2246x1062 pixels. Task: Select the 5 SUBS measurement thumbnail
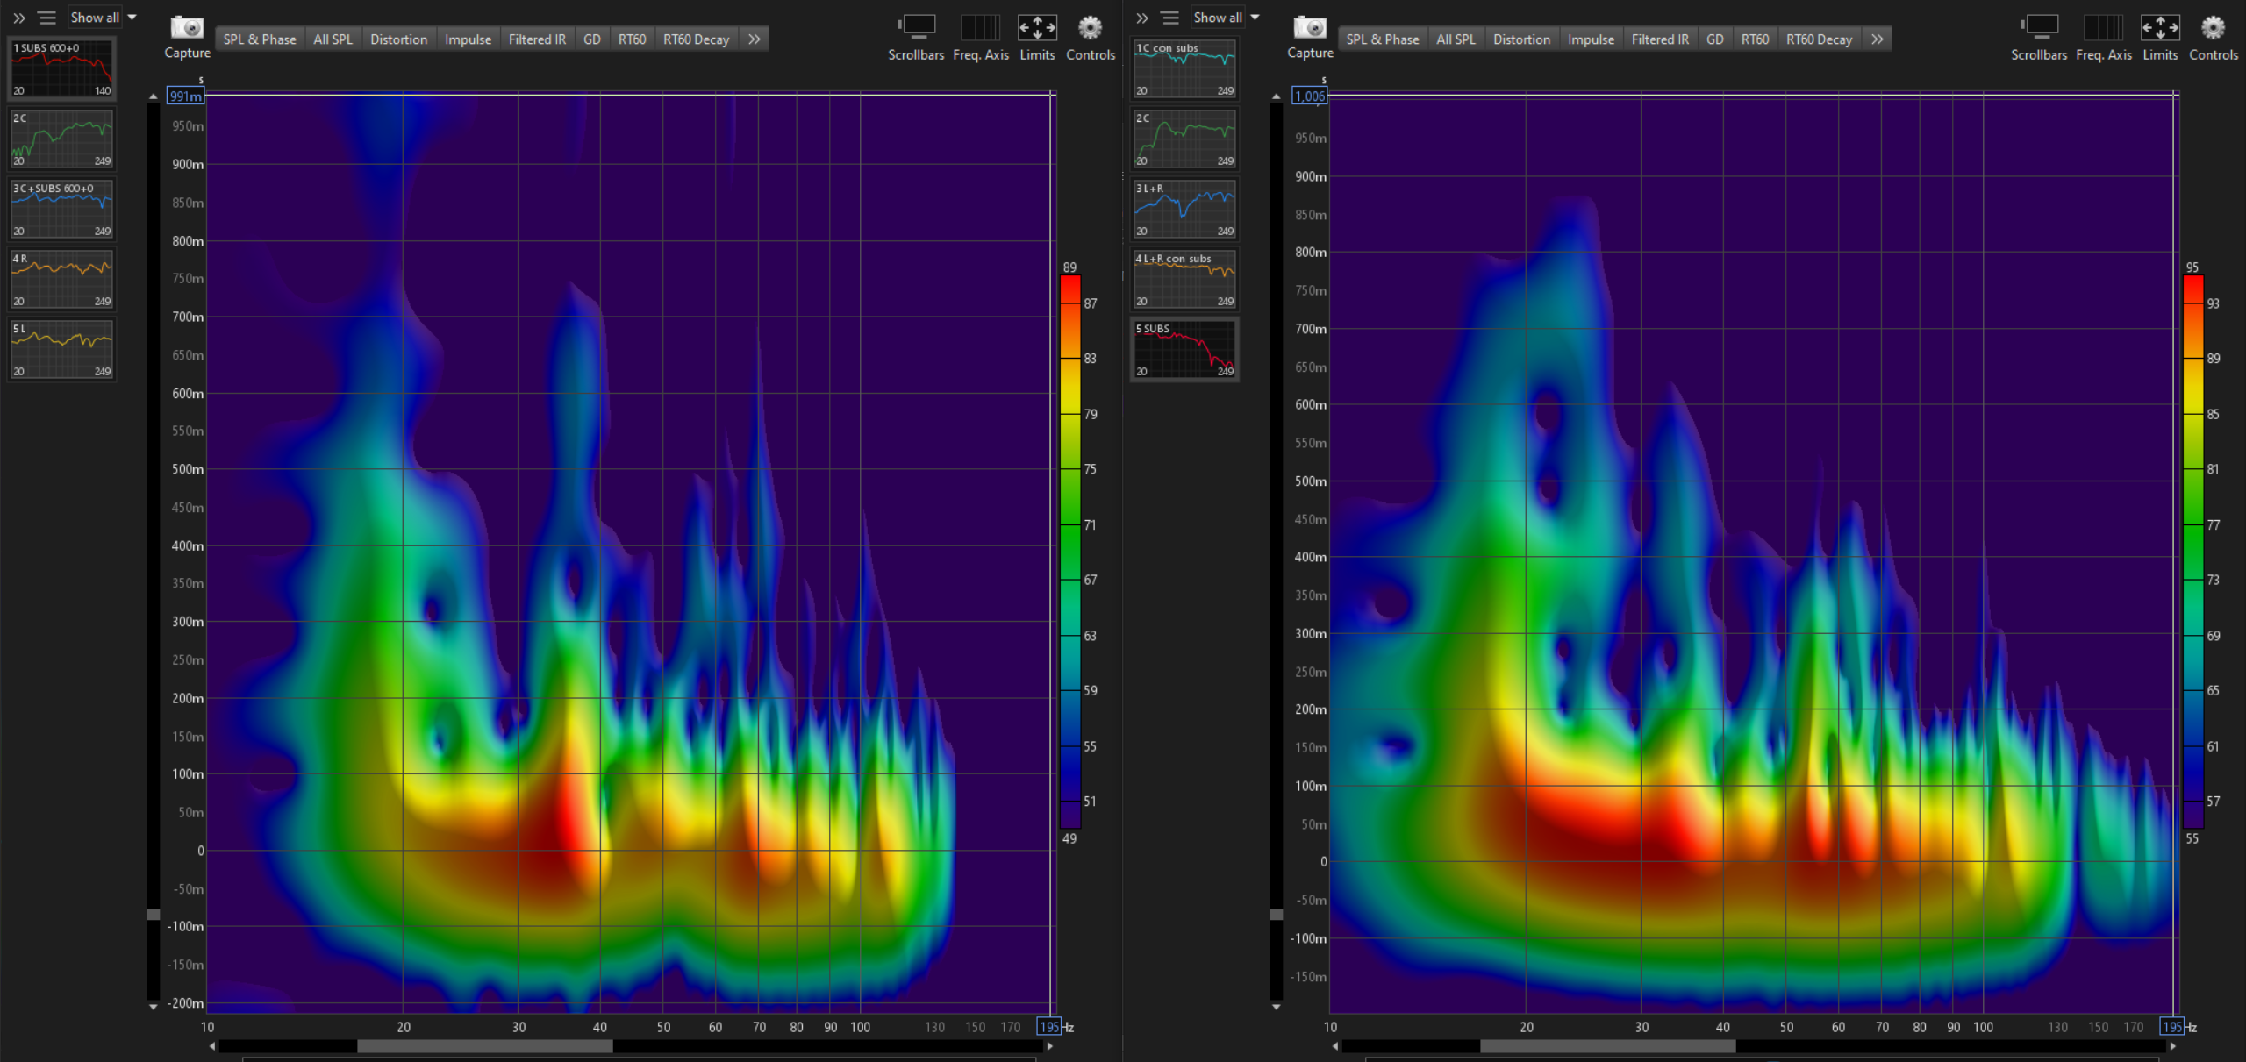[1184, 349]
